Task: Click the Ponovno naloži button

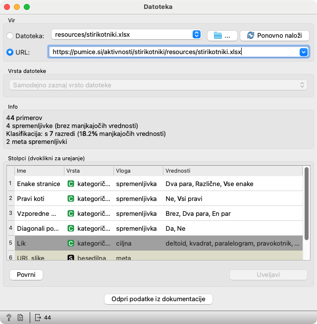Action: [x=274, y=35]
